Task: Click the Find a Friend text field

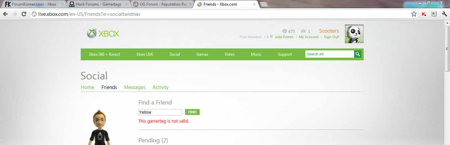Action: point(160,112)
